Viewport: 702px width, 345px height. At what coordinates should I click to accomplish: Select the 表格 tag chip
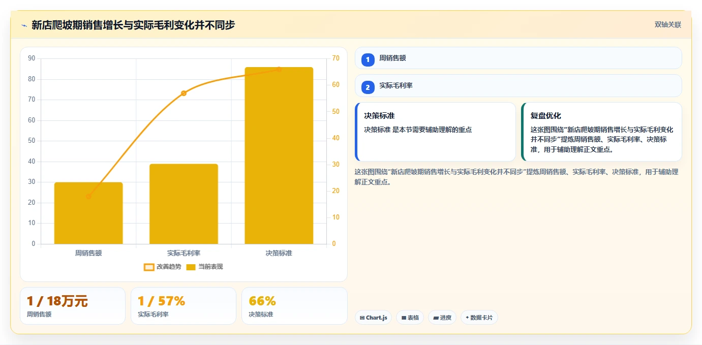coord(410,318)
